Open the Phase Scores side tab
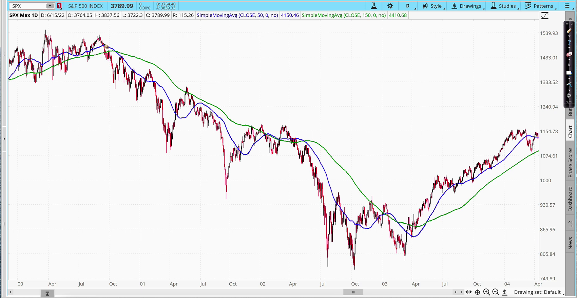577x298 pixels. (x=570, y=162)
